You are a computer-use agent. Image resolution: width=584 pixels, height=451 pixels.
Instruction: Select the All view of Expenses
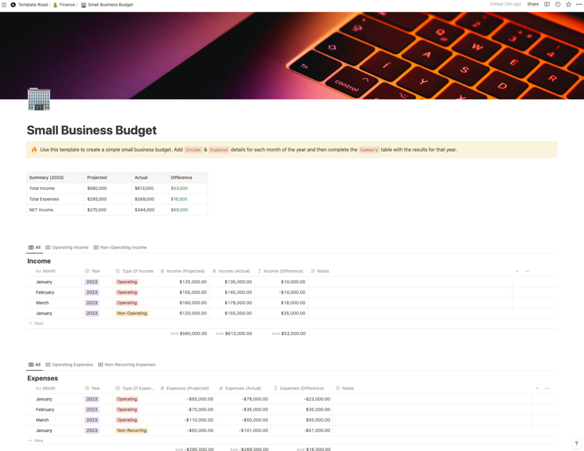[35, 364]
